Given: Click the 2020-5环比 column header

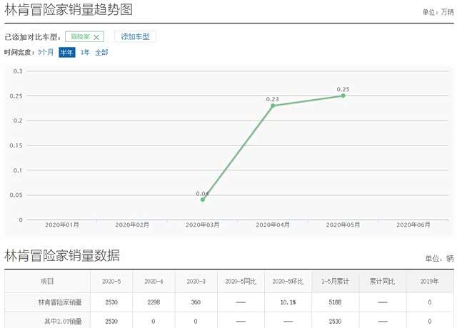Looking at the screenshot, I should pos(288,282).
